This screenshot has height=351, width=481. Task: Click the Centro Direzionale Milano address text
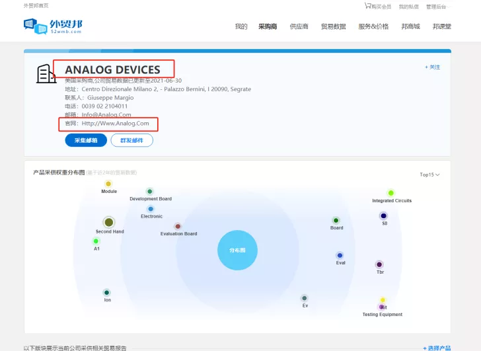point(166,89)
